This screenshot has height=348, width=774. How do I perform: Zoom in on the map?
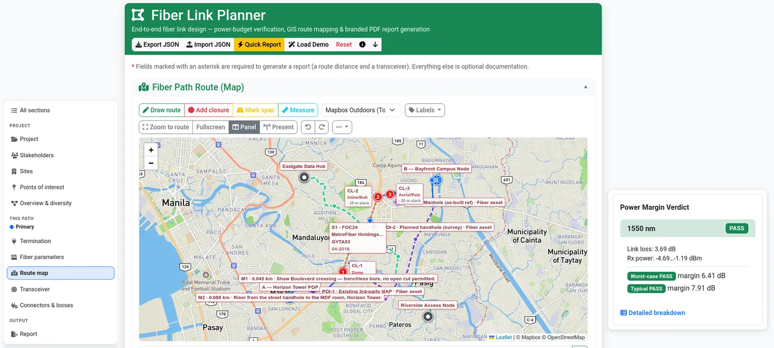coord(151,150)
